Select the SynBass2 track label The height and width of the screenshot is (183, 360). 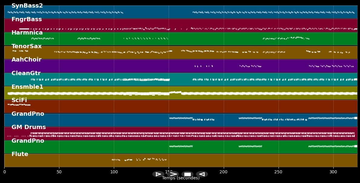point(27,6)
